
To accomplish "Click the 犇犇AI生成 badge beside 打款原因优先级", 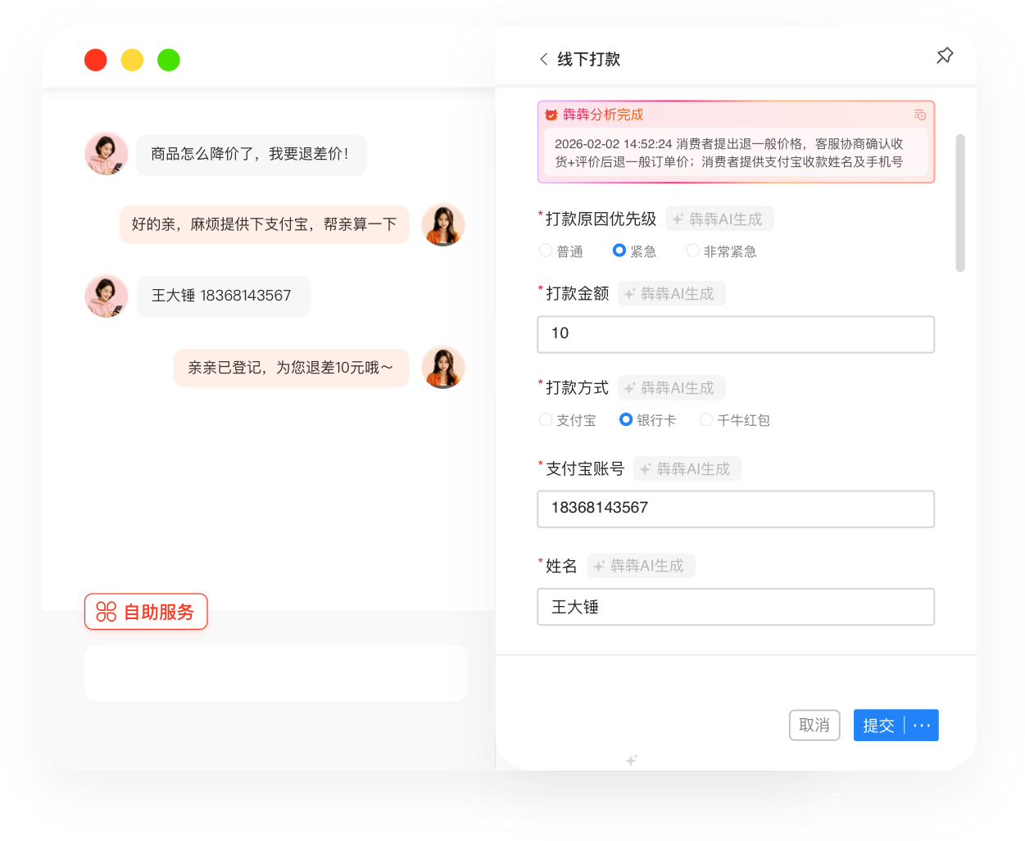I will click(x=719, y=219).
